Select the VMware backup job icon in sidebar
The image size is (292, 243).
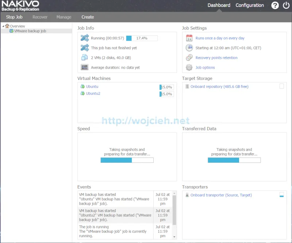[x=12, y=31]
